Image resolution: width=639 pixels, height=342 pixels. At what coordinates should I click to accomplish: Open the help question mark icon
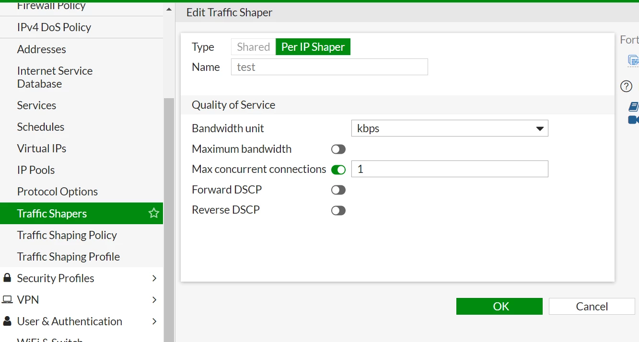point(627,86)
